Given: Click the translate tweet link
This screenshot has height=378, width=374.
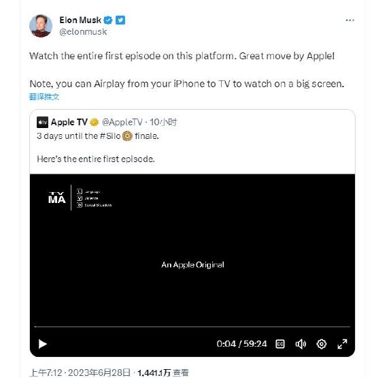Looking at the screenshot, I should [44, 97].
